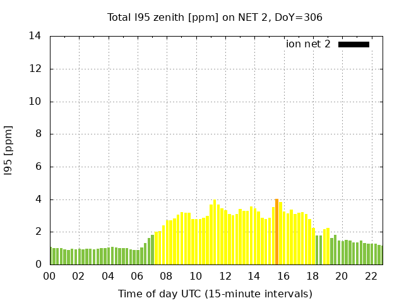Click the "I95 [ppm]" y-axis label
404x303 pixels.
pyautogui.click(x=9, y=150)
